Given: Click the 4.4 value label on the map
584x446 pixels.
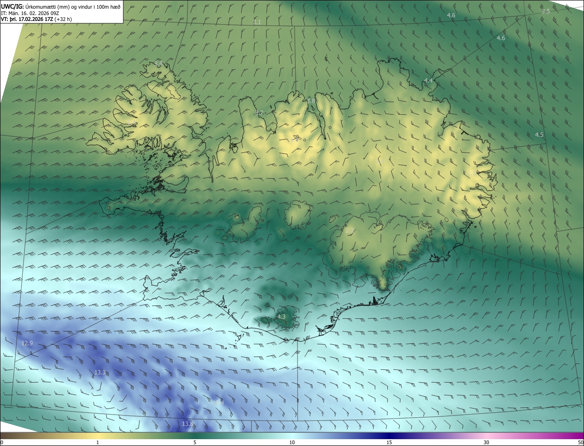Looking at the screenshot, I should [428, 80].
